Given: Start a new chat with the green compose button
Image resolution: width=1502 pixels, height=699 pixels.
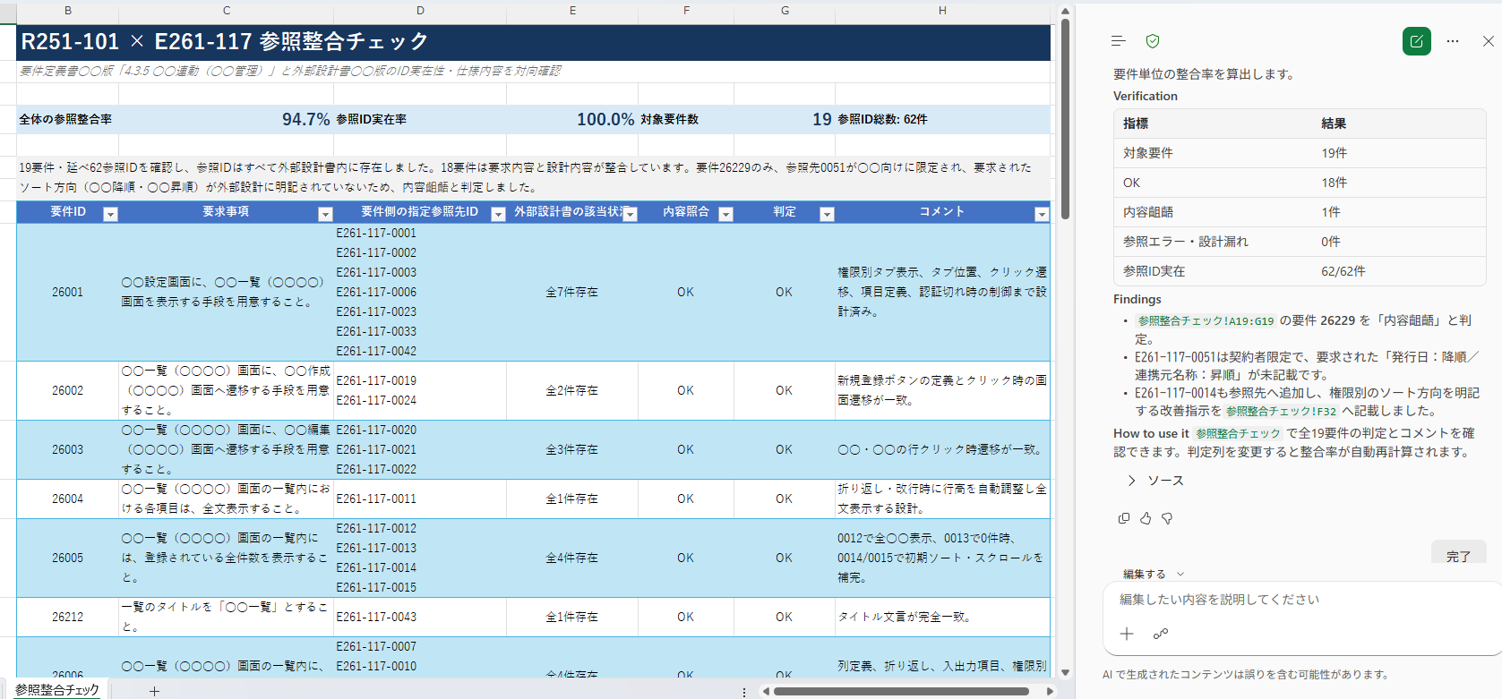Looking at the screenshot, I should coord(1417,41).
